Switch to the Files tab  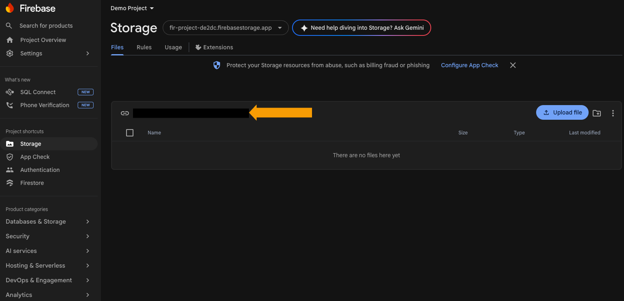[117, 47]
